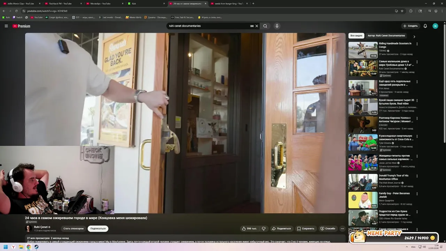Open the YouTube hamburger guide menu
Viewport: 446px width, 251px height.
coord(6,26)
